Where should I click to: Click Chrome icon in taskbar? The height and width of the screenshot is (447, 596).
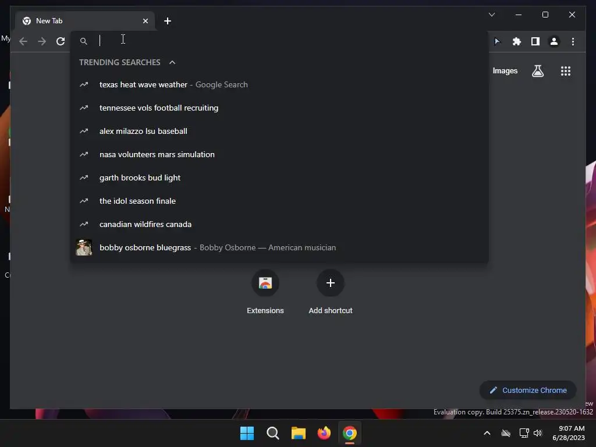350,433
